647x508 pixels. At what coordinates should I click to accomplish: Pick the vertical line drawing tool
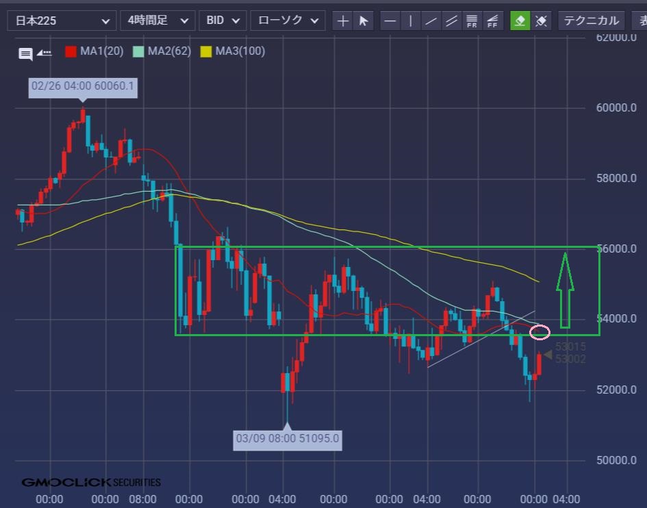tap(411, 21)
